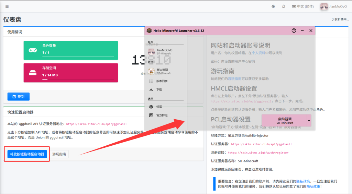The width and height of the screenshot is (352, 194).
Task: Open 下载 in HMCL sidebar
Action: click(165, 89)
